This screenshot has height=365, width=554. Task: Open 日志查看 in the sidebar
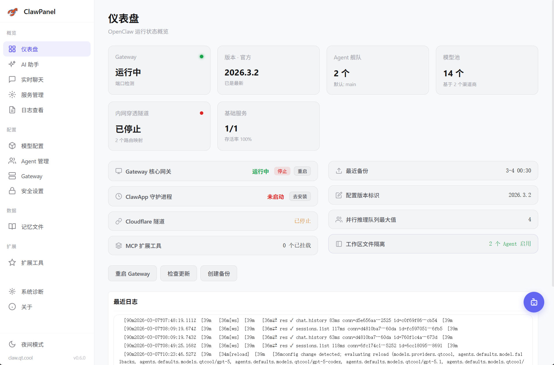32,110
